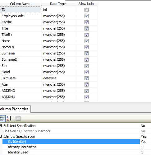Open Property Pages icon in properties toolbar
The height and width of the screenshot is (155, 151).
tap(18, 119)
